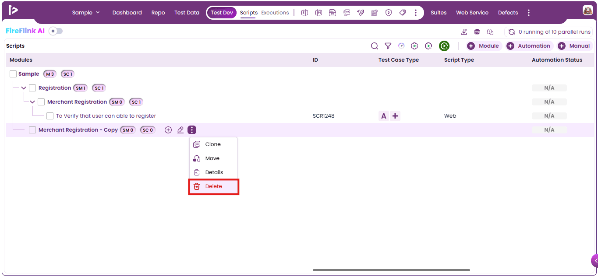Click the V variables icon in navbar

pyautogui.click(x=361, y=13)
